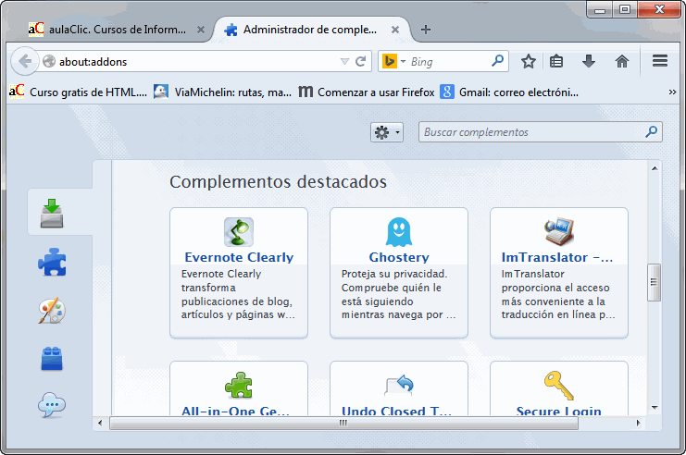The height and width of the screenshot is (455, 686).
Task: Show more bookmarks with the chevron
Action: coord(672,92)
